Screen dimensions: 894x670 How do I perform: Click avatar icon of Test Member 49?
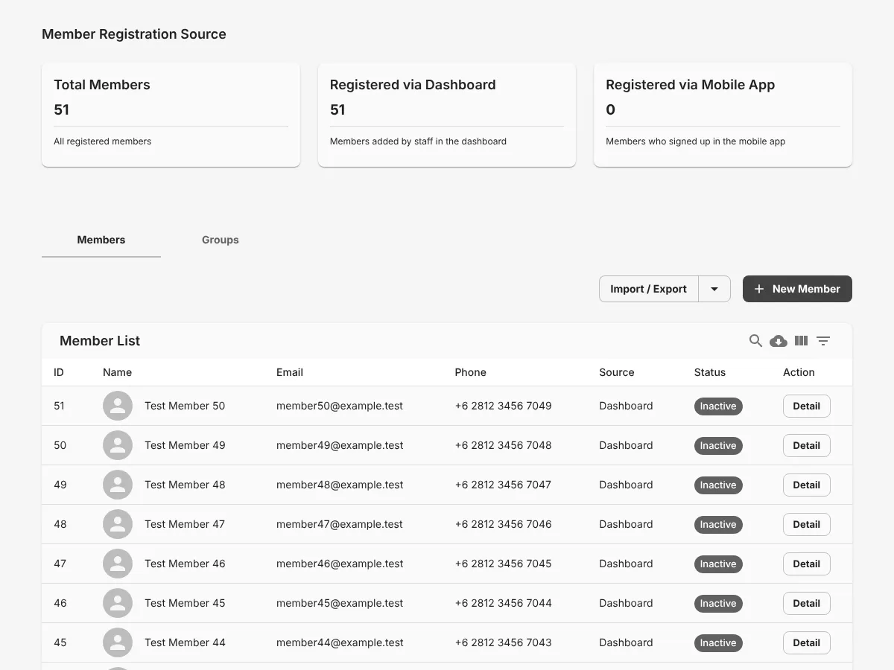(118, 445)
